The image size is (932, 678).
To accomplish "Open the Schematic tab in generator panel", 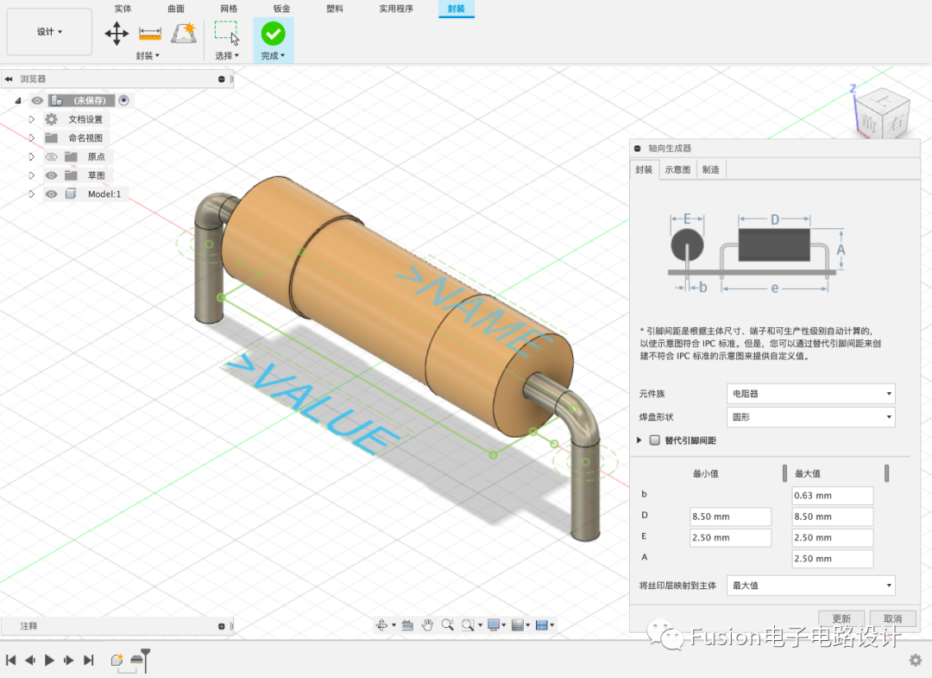I will (x=677, y=169).
